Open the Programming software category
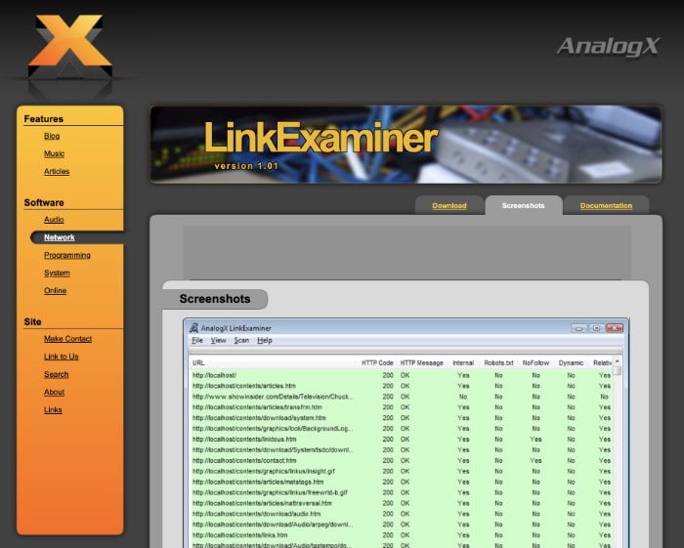This screenshot has height=548, width=684. 66,255
